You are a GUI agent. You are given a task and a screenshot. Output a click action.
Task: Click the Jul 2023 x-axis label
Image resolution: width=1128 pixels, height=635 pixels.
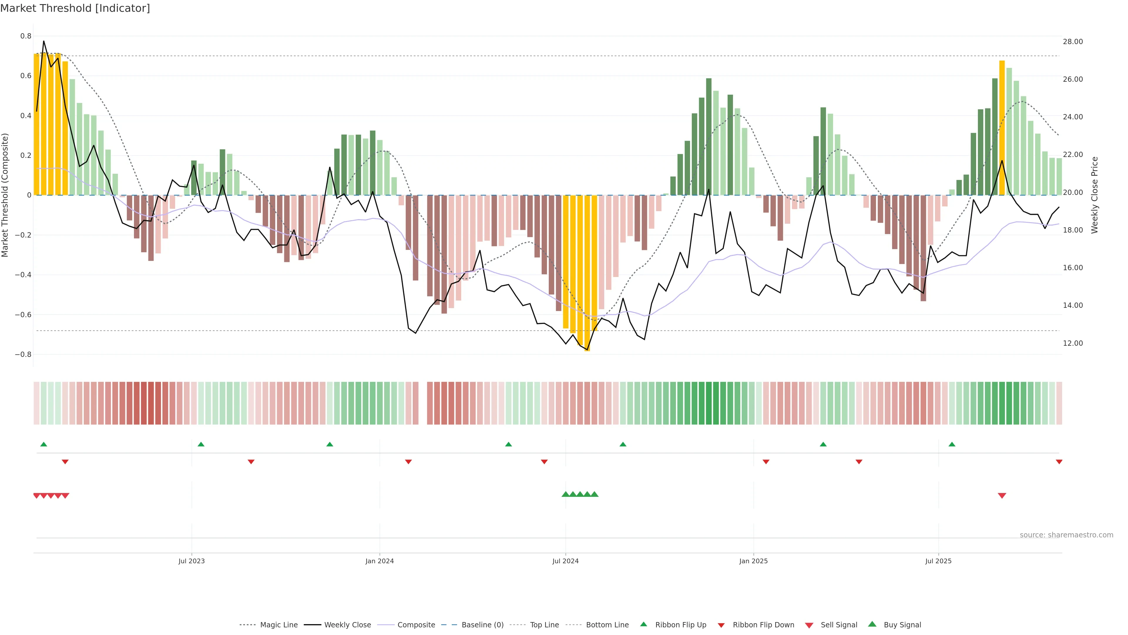point(191,561)
